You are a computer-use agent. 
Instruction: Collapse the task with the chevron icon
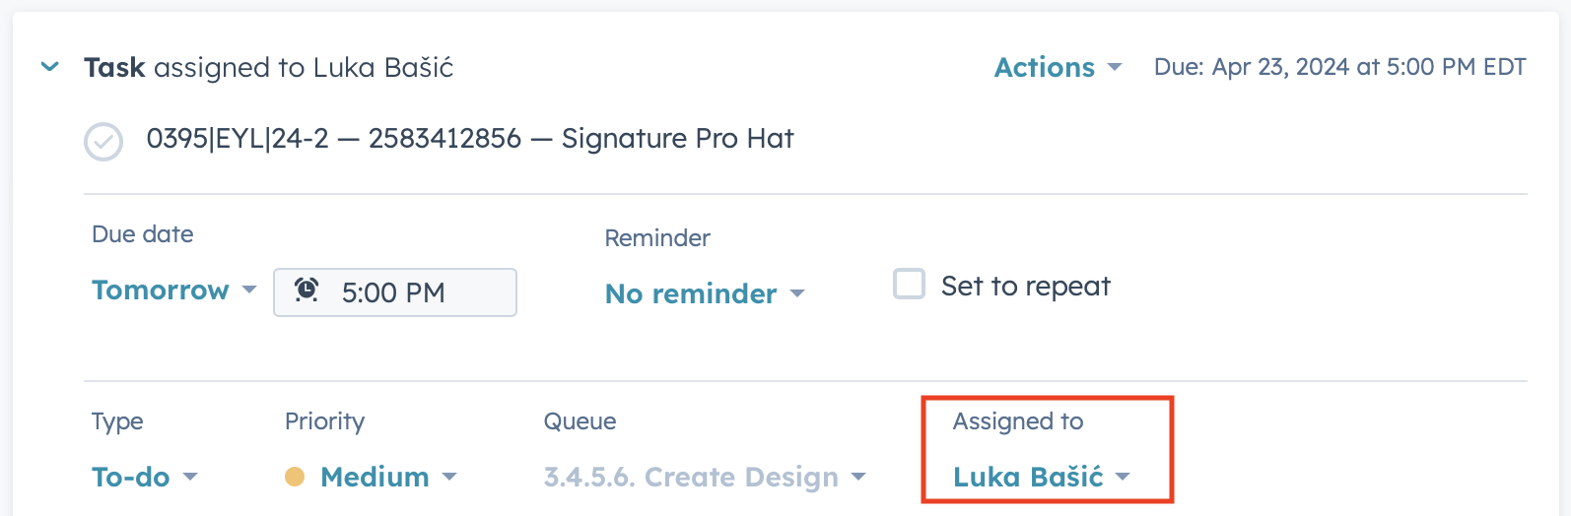pos(49,67)
